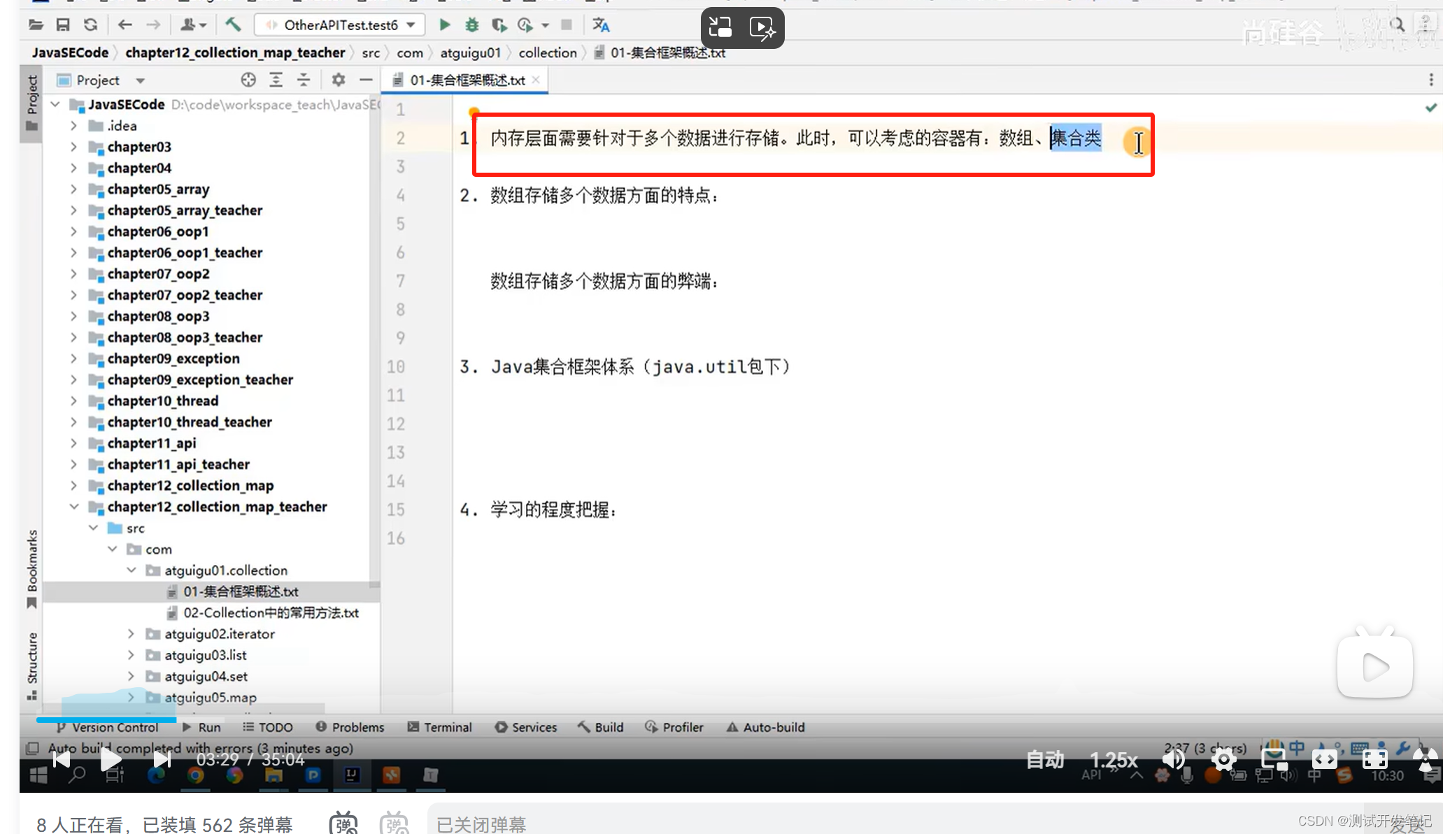Toggle the Bookmarks sidebar tab
This screenshot has width=1443, height=834.
pyautogui.click(x=31, y=568)
